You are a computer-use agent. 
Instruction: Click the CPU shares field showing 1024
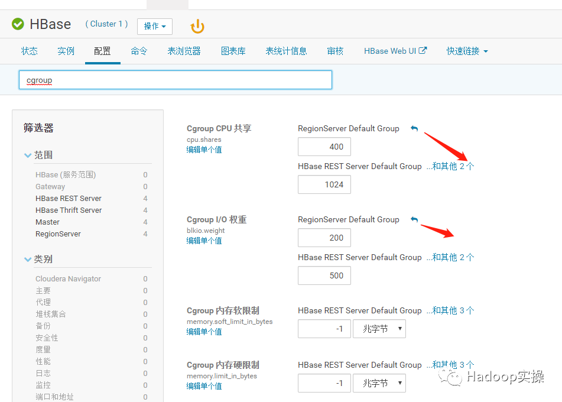click(324, 184)
